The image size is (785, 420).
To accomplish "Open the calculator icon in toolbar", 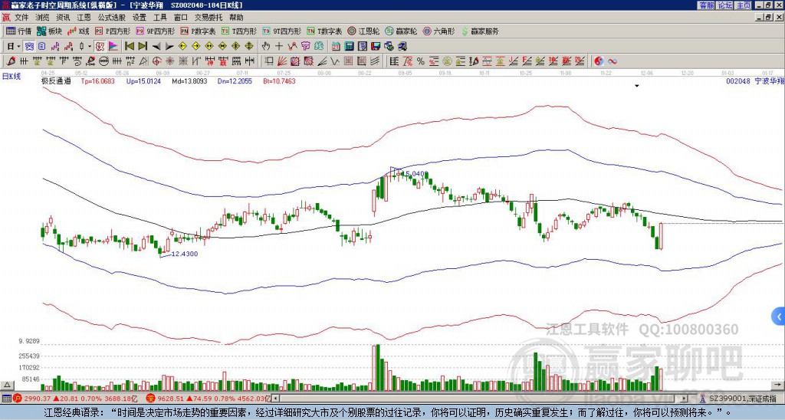I will 349,47.
